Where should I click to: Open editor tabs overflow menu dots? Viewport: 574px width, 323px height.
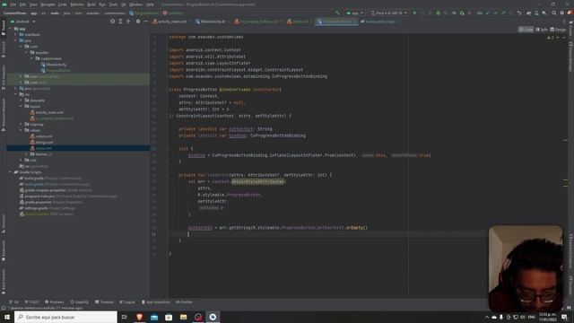point(564,22)
